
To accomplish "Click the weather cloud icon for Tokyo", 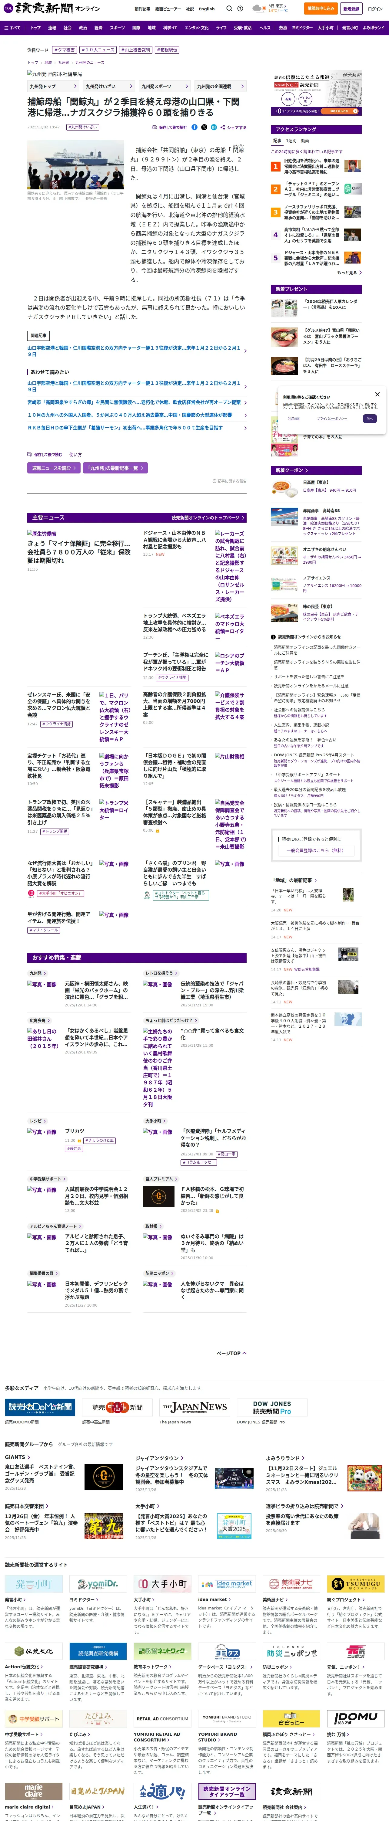I will (258, 8).
